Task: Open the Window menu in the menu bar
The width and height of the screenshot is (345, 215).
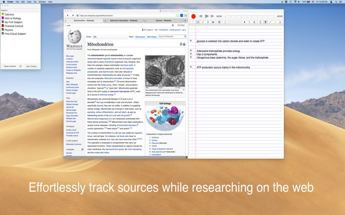Action: tap(42, 2)
